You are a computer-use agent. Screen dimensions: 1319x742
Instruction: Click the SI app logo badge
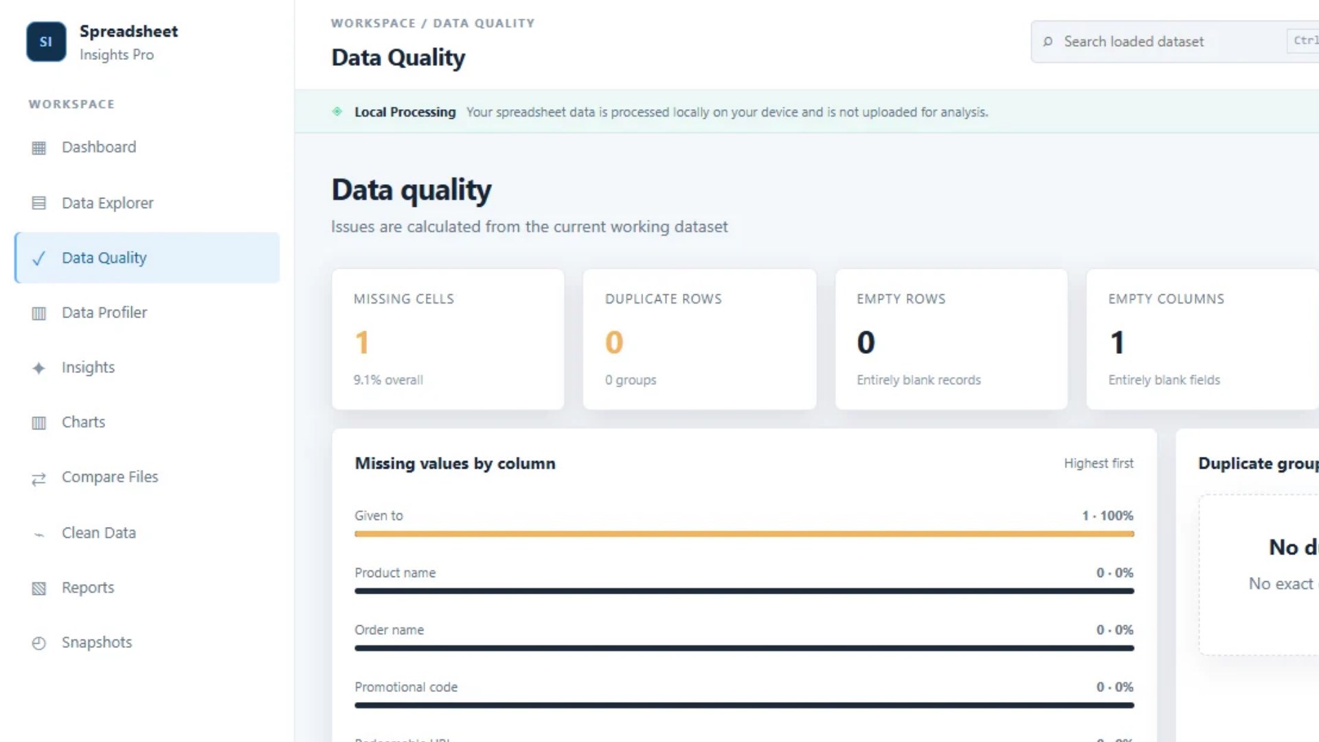pos(46,42)
